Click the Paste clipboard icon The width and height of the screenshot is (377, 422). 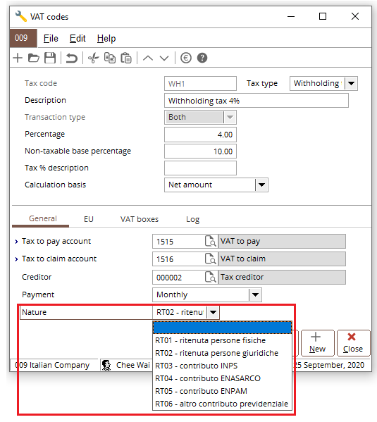point(125,58)
